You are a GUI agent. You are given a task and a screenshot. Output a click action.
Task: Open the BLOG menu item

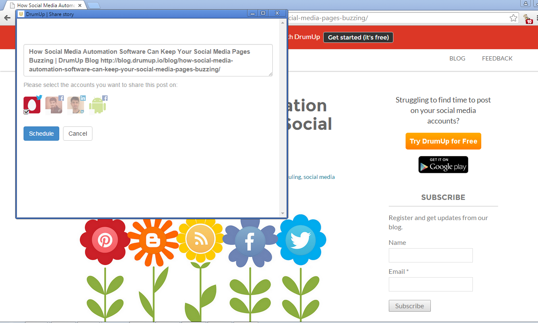pos(457,58)
